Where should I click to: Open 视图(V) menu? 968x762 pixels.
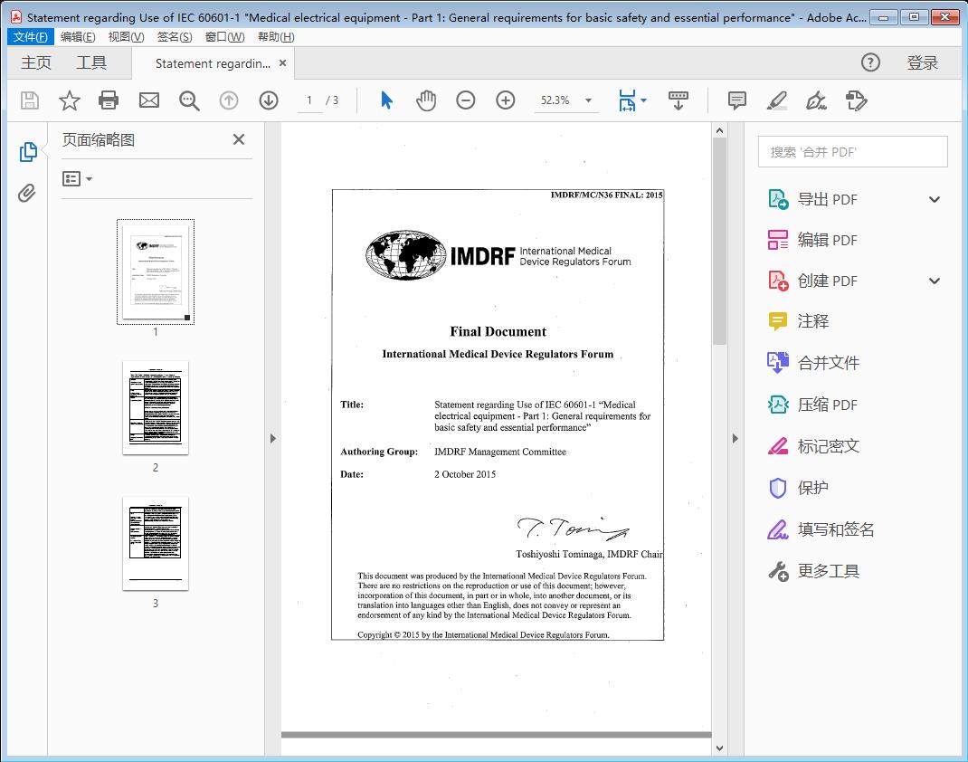pos(126,37)
